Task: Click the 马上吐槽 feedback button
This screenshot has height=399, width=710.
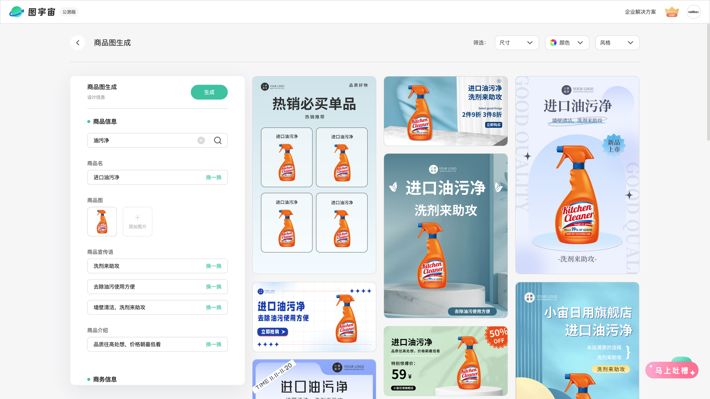Action: click(672, 370)
